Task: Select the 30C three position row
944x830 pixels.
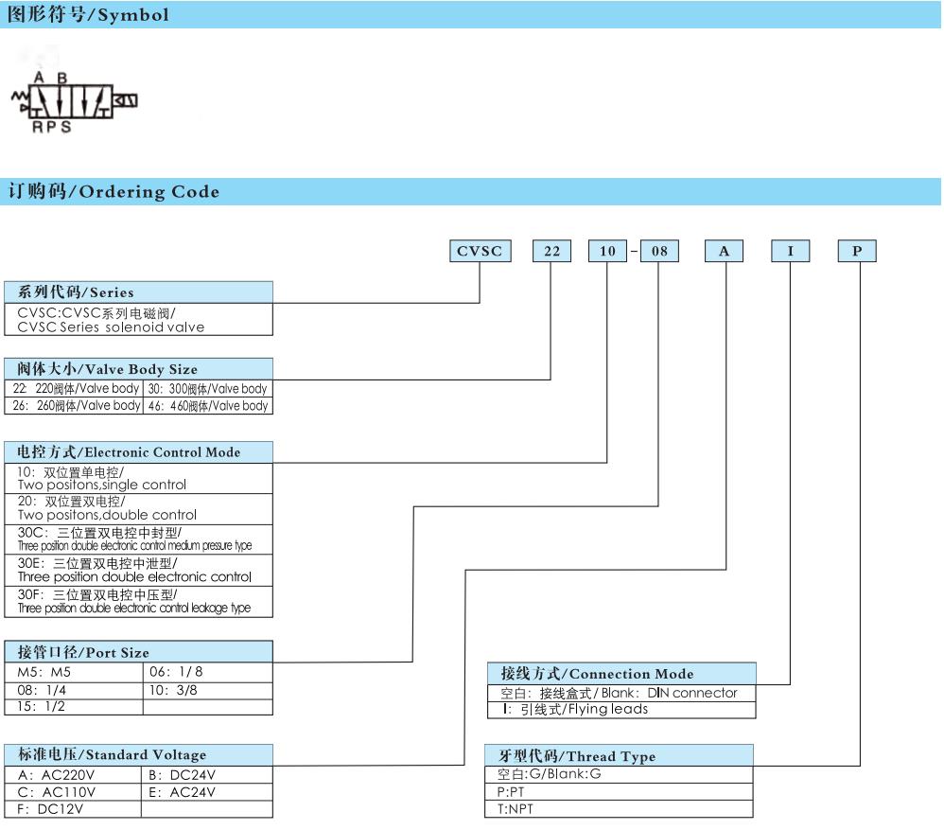Action: [138, 539]
